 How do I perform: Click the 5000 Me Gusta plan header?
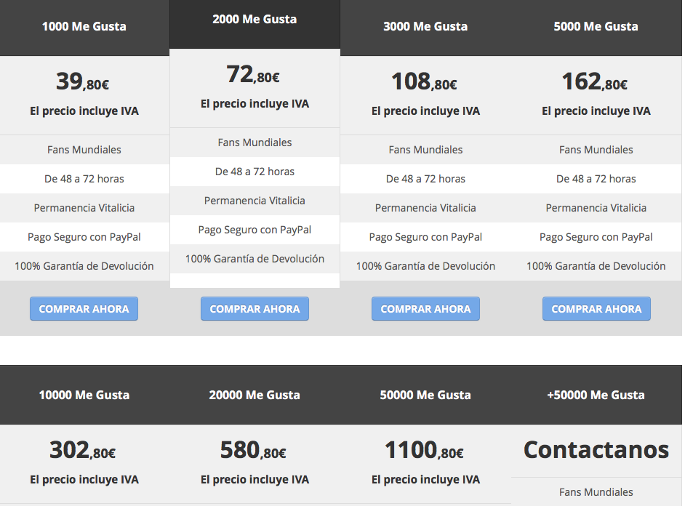pyautogui.click(x=596, y=27)
